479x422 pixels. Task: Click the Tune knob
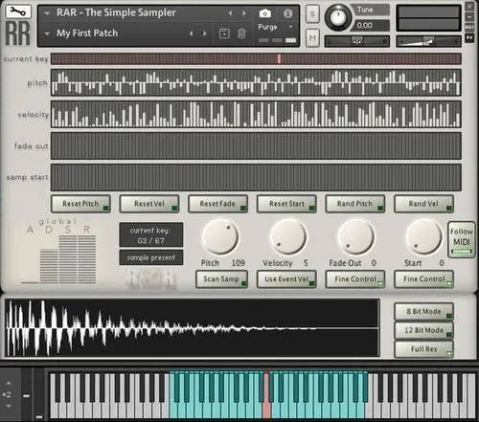[337, 17]
